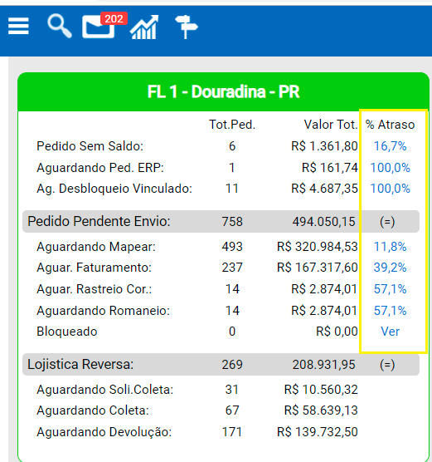
Task: Click the signpost directions icon
Action: click(187, 27)
